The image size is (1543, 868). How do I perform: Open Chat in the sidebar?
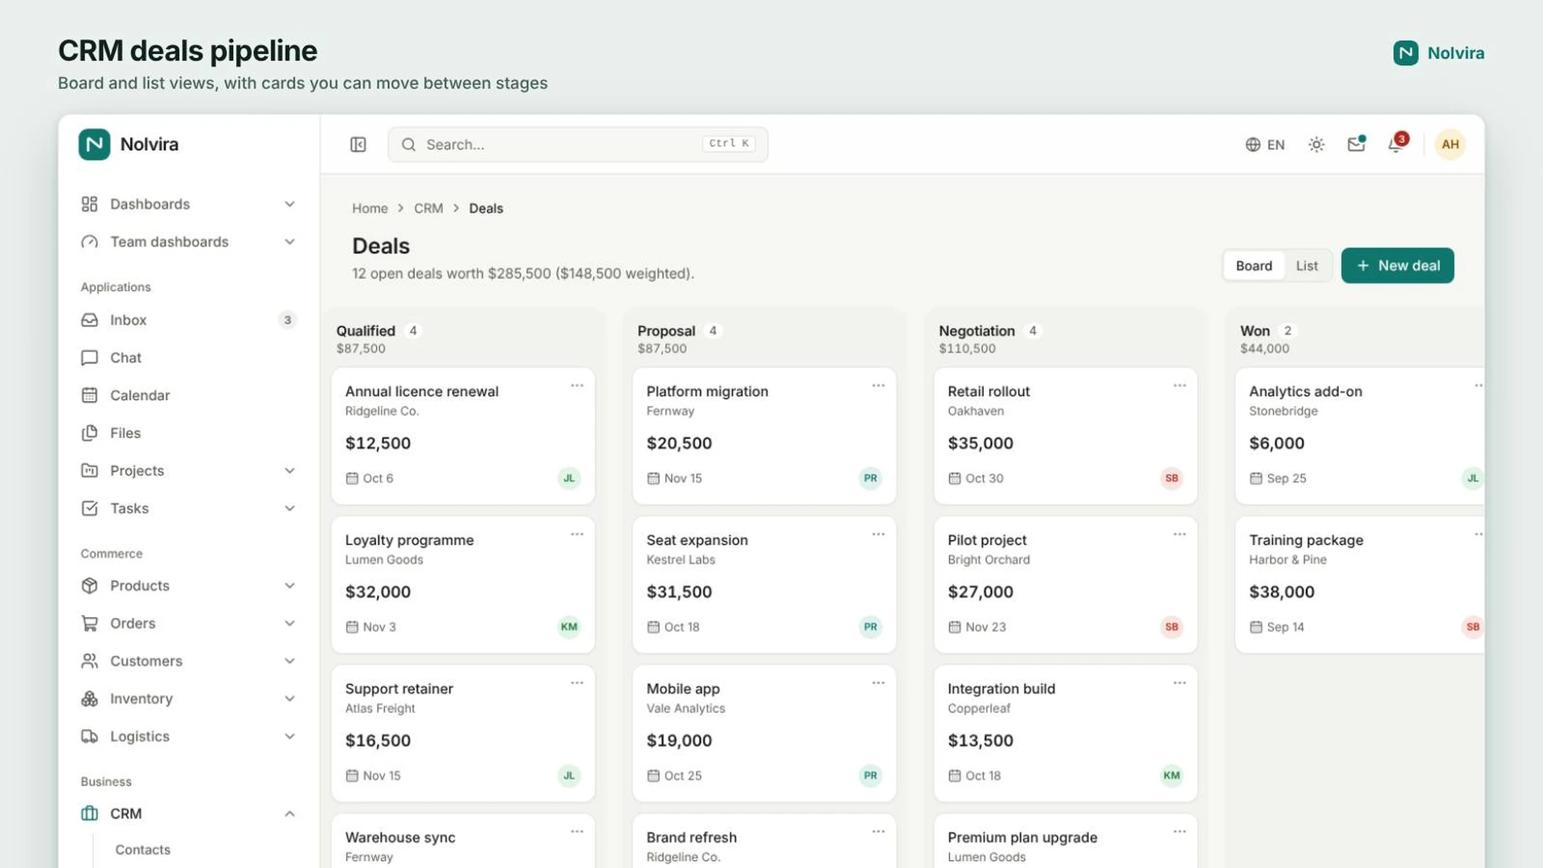point(188,358)
